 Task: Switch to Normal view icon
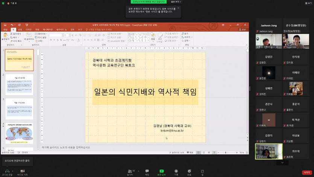click(x=199, y=153)
